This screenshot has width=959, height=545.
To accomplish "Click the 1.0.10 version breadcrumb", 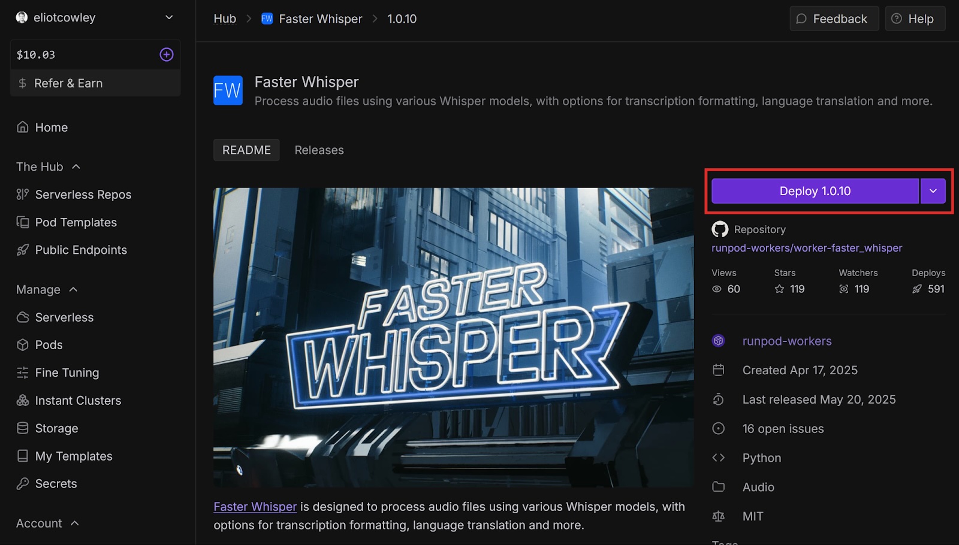I will pos(402,19).
